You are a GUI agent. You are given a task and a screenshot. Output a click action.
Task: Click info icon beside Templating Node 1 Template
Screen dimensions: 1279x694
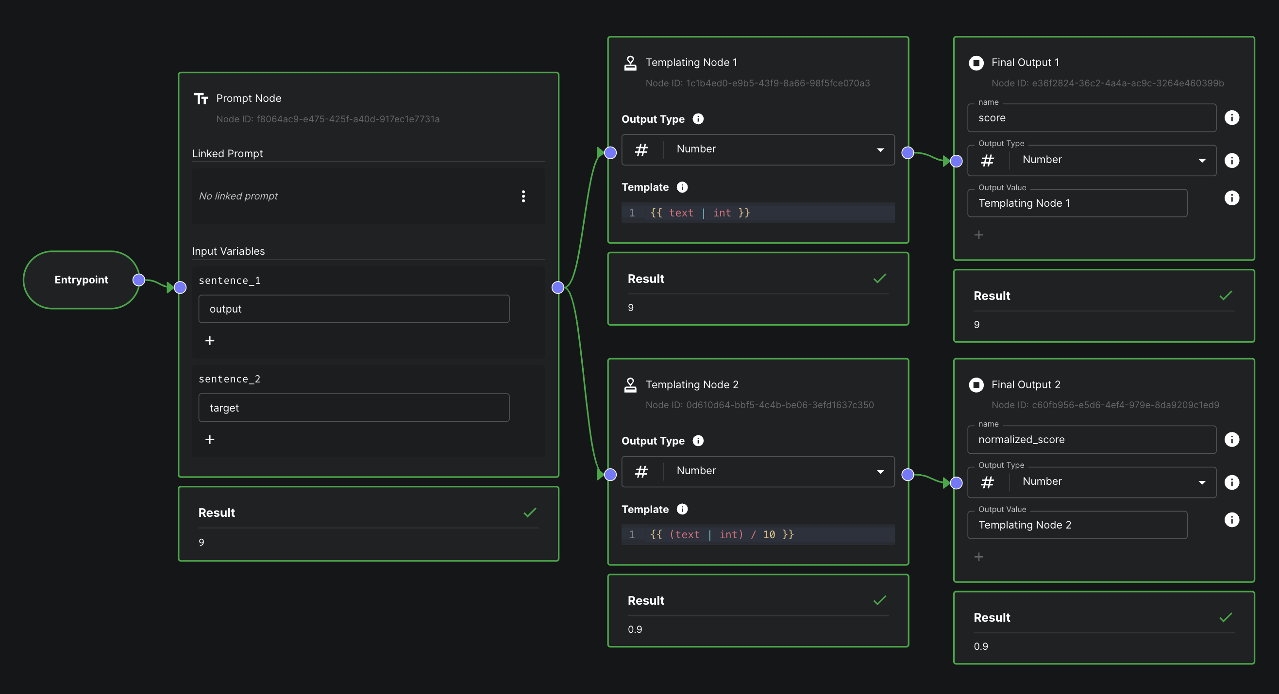click(682, 187)
